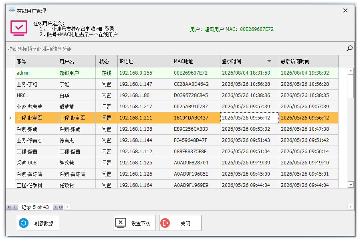Click IP address 192.168.1.217
This screenshot has width=359, height=239.
(x=145, y=107)
